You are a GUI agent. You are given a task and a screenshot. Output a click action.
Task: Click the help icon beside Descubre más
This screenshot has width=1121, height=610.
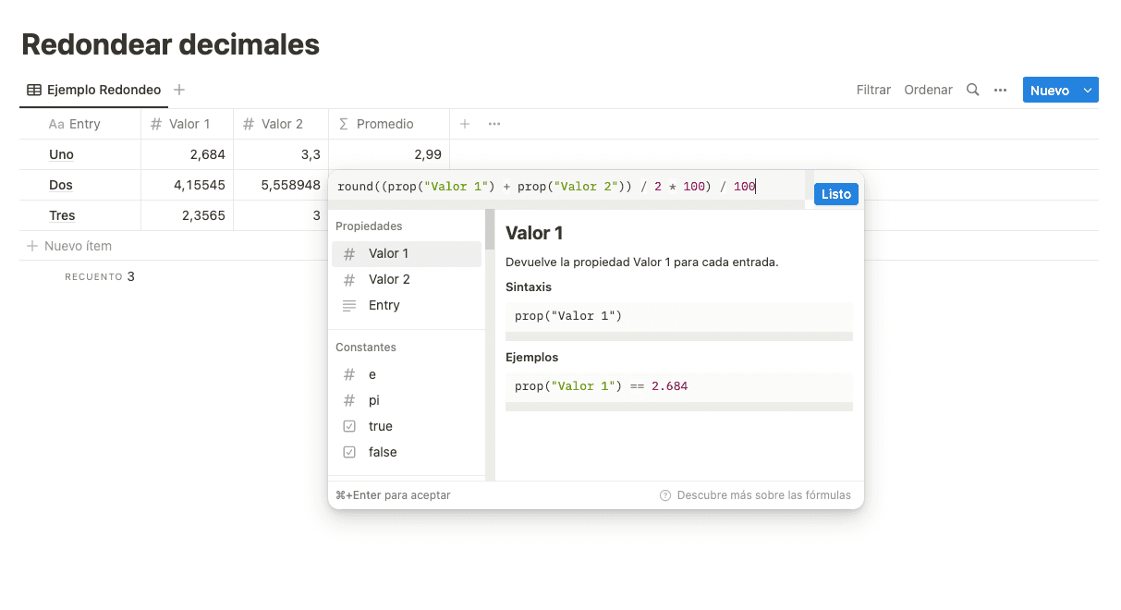coord(665,495)
